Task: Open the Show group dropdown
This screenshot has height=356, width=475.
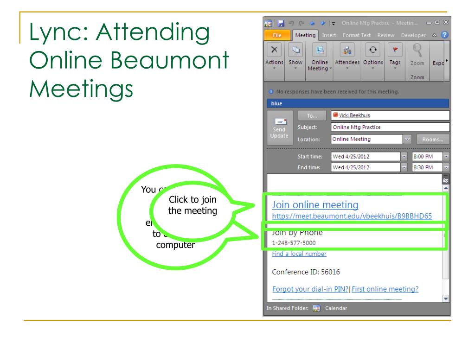Action: [295, 56]
